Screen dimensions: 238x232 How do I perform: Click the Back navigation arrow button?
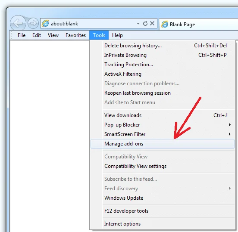[x=18, y=23]
